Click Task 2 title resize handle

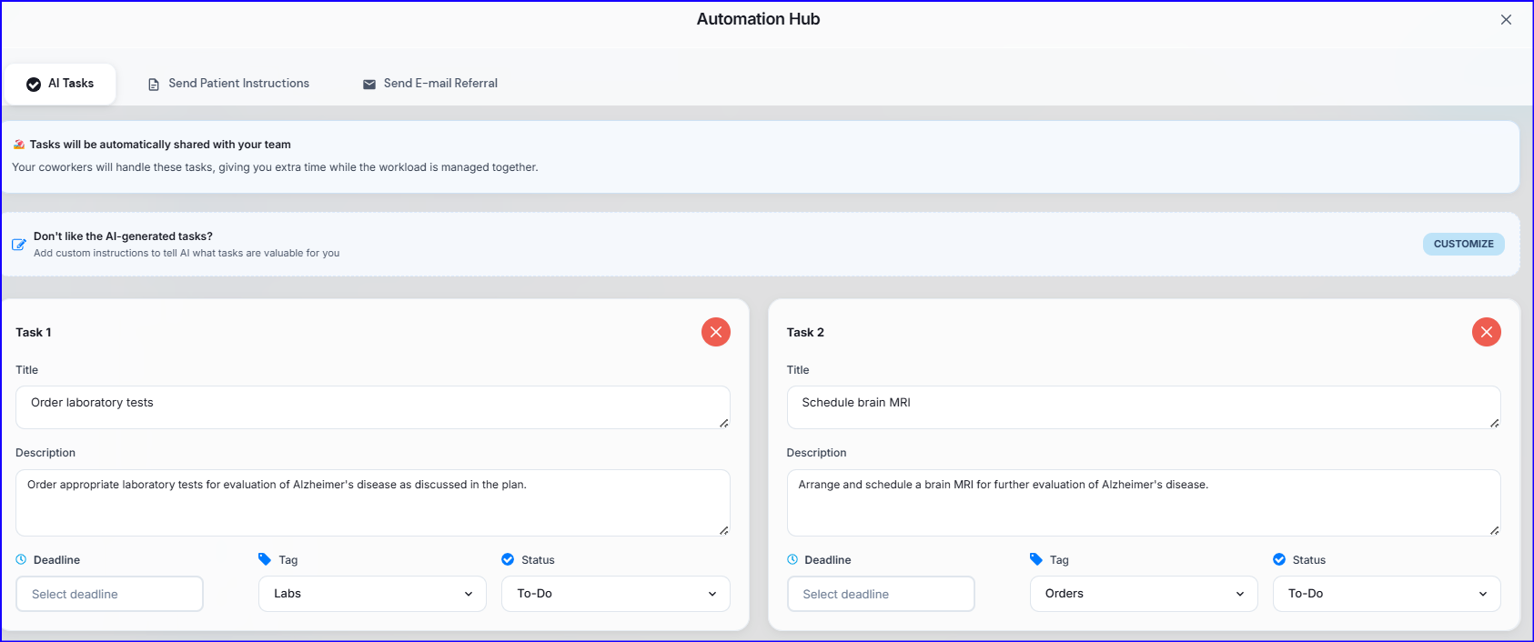click(1495, 423)
